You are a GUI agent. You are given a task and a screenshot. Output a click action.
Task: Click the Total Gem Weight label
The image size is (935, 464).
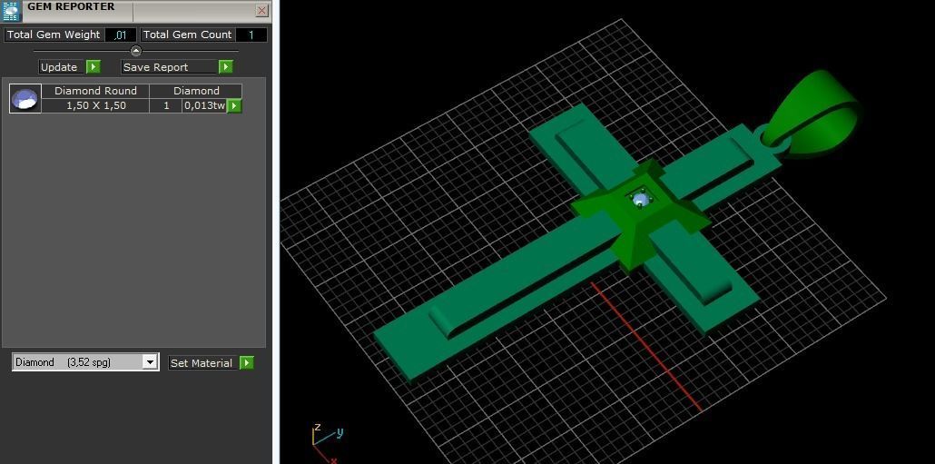54,35
